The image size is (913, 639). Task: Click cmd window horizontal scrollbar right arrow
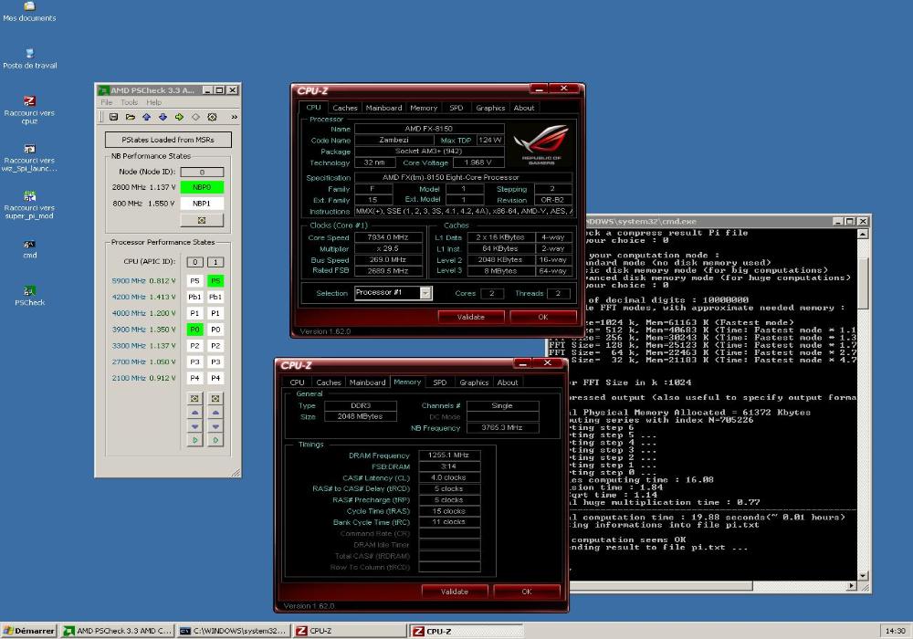coord(852,585)
